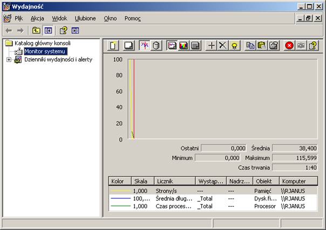
Task: Open monitor Properties icon
Action: 274,45
